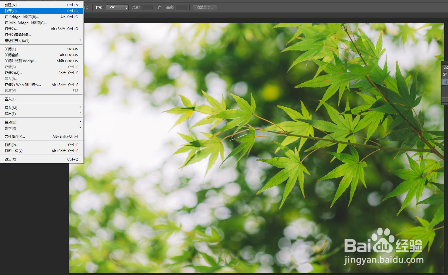
Task: Select the square snapshot entry in history panel
Action: pos(445,82)
